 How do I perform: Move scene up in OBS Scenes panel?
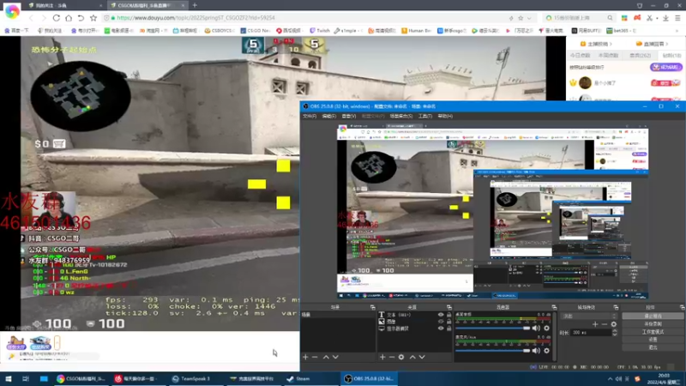point(326,357)
